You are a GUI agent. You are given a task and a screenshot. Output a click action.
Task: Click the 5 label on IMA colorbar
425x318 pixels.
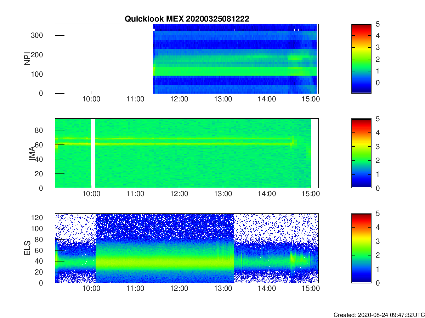(378, 119)
